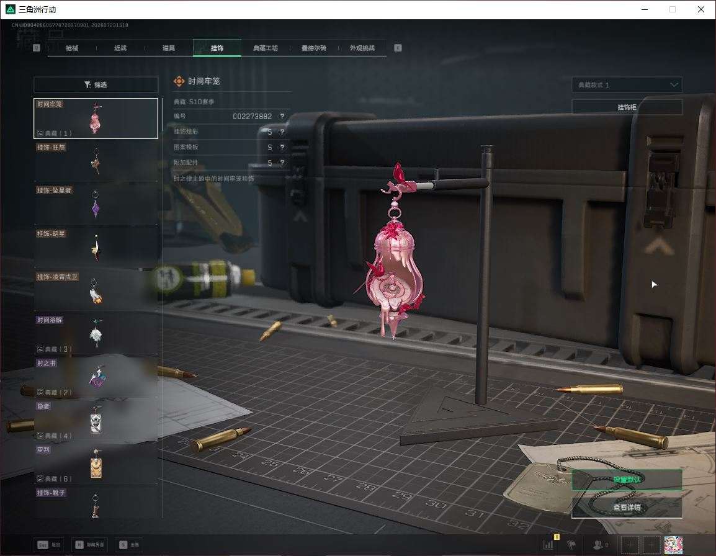Expand the 典藏款式 1 dropdown

tap(627, 85)
